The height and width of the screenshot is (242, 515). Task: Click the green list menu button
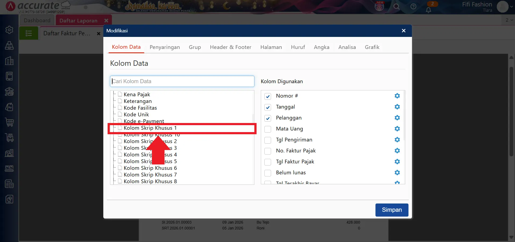[29, 33]
